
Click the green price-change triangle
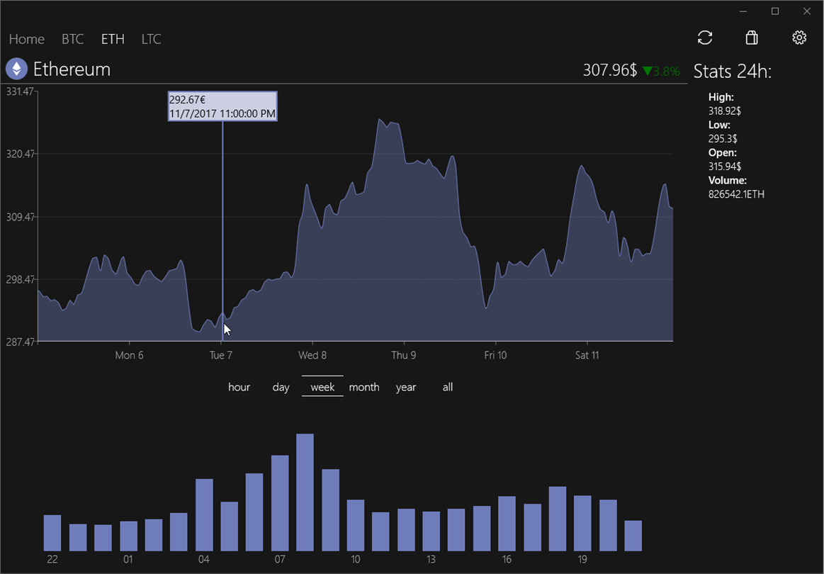647,71
